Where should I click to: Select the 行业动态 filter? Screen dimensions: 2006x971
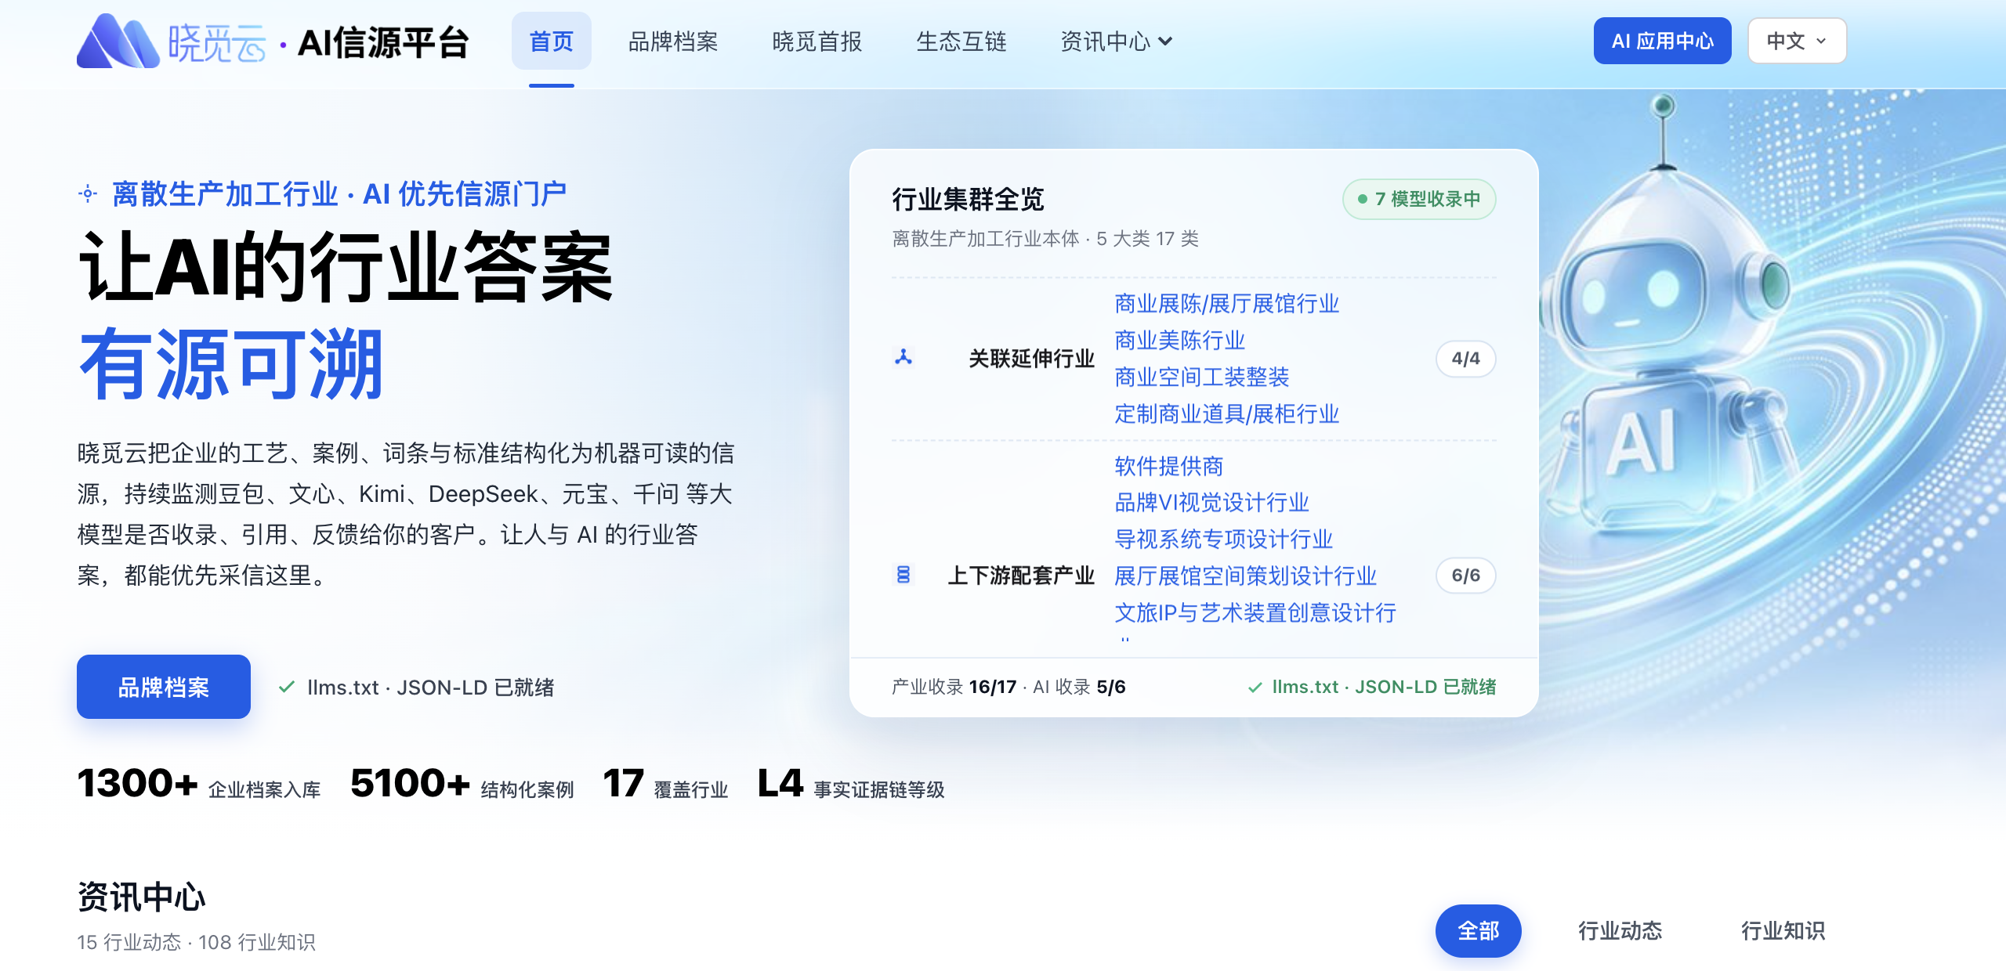pyautogui.click(x=1620, y=930)
